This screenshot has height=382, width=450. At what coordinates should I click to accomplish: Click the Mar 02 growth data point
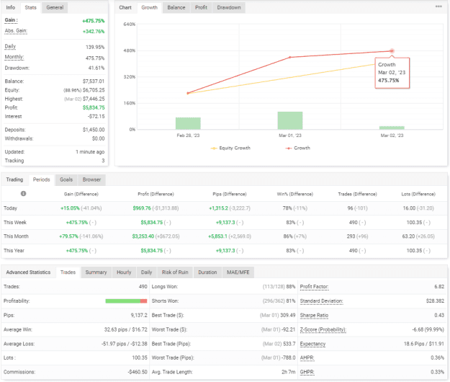click(x=392, y=51)
